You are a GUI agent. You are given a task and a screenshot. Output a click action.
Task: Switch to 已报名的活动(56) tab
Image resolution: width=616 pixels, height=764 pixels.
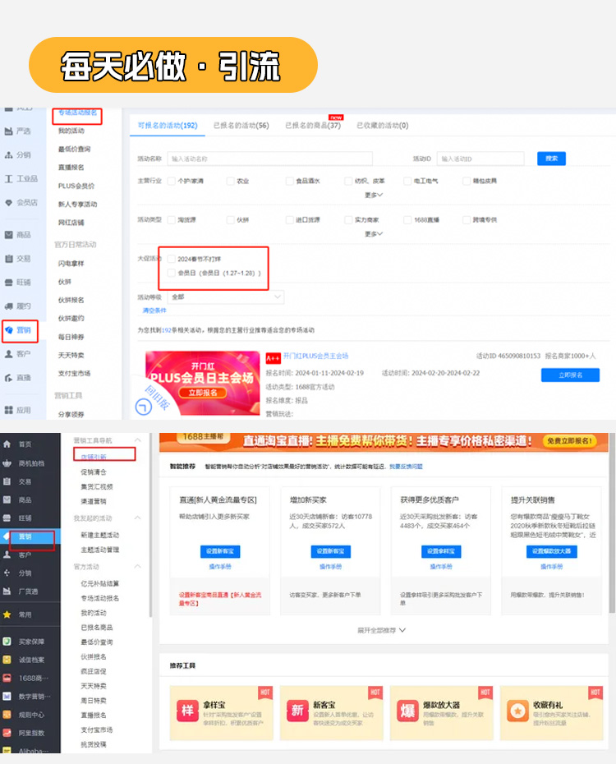pyautogui.click(x=241, y=125)
